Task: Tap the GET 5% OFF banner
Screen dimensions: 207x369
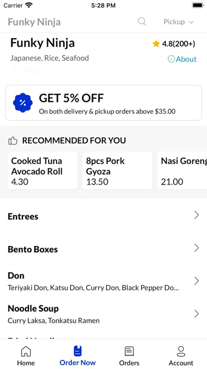Action: [103, 103]
